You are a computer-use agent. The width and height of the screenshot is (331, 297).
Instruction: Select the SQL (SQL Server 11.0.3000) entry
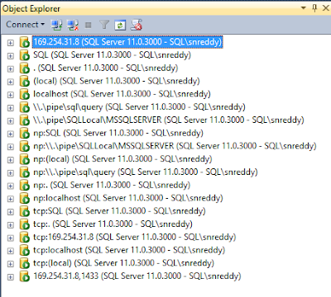coord(112,55)
